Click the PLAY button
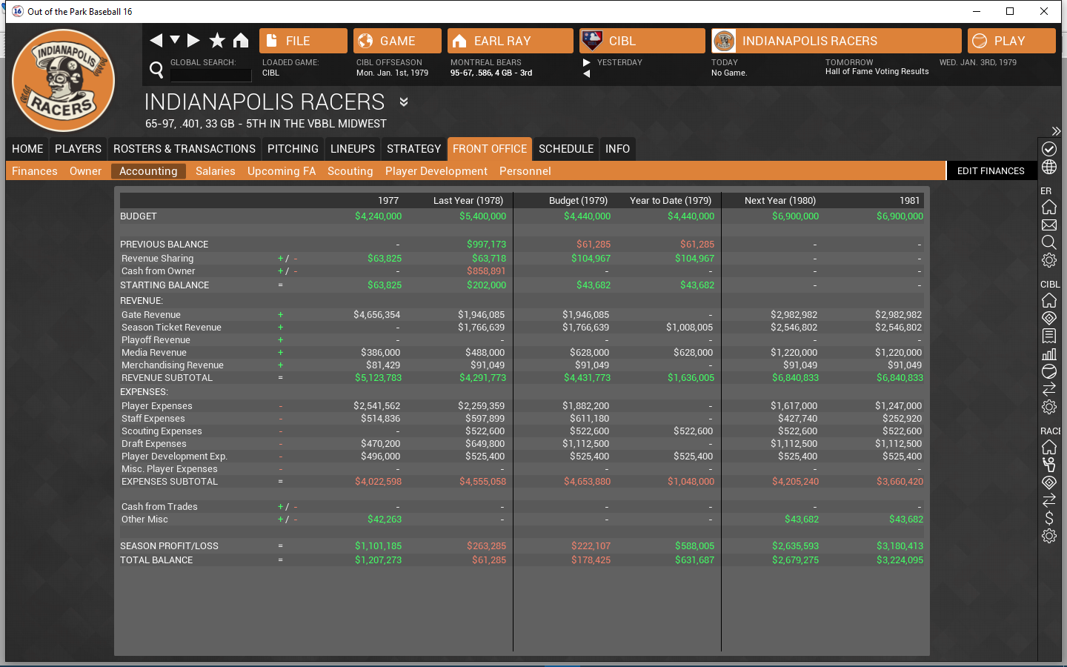This screenshot has width=1067, height=667. (x=1011, y=41)
